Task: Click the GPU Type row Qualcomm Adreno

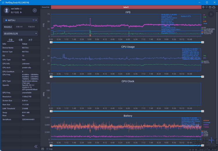Action: (x=20, y=82)
